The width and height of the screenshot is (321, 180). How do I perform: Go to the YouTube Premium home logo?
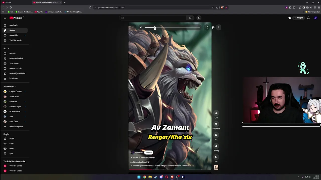(16, 18)
